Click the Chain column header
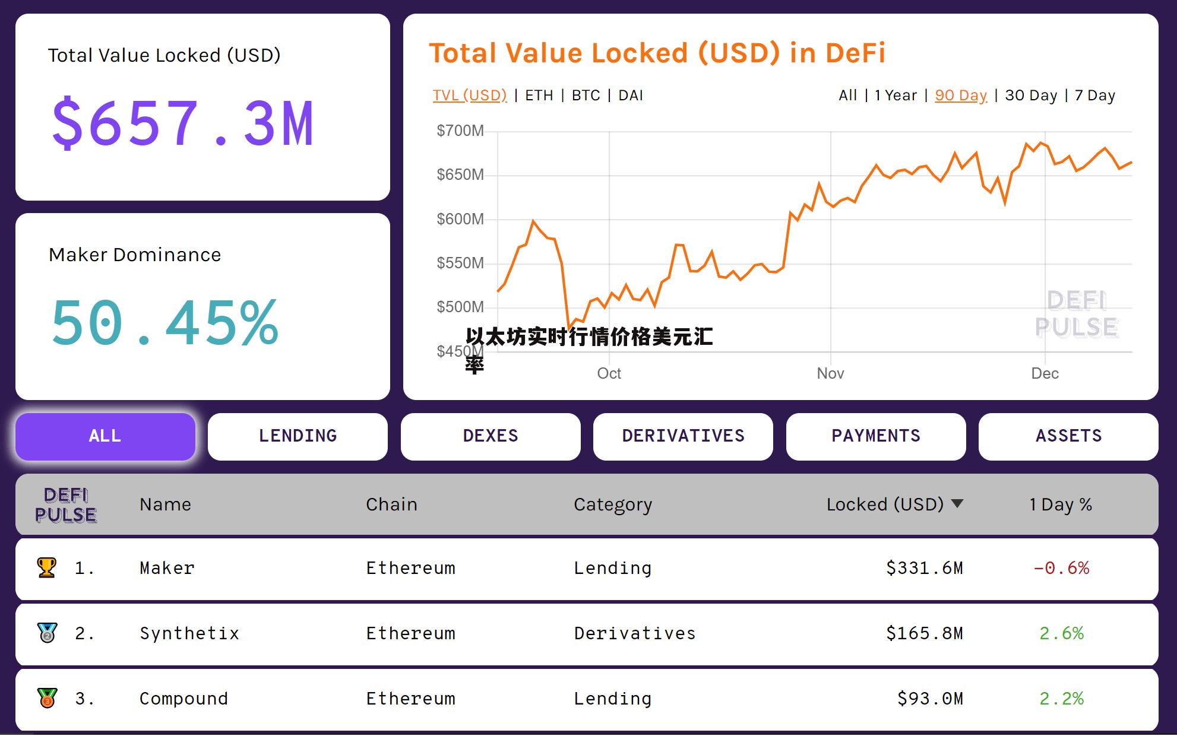 point(391,505)
